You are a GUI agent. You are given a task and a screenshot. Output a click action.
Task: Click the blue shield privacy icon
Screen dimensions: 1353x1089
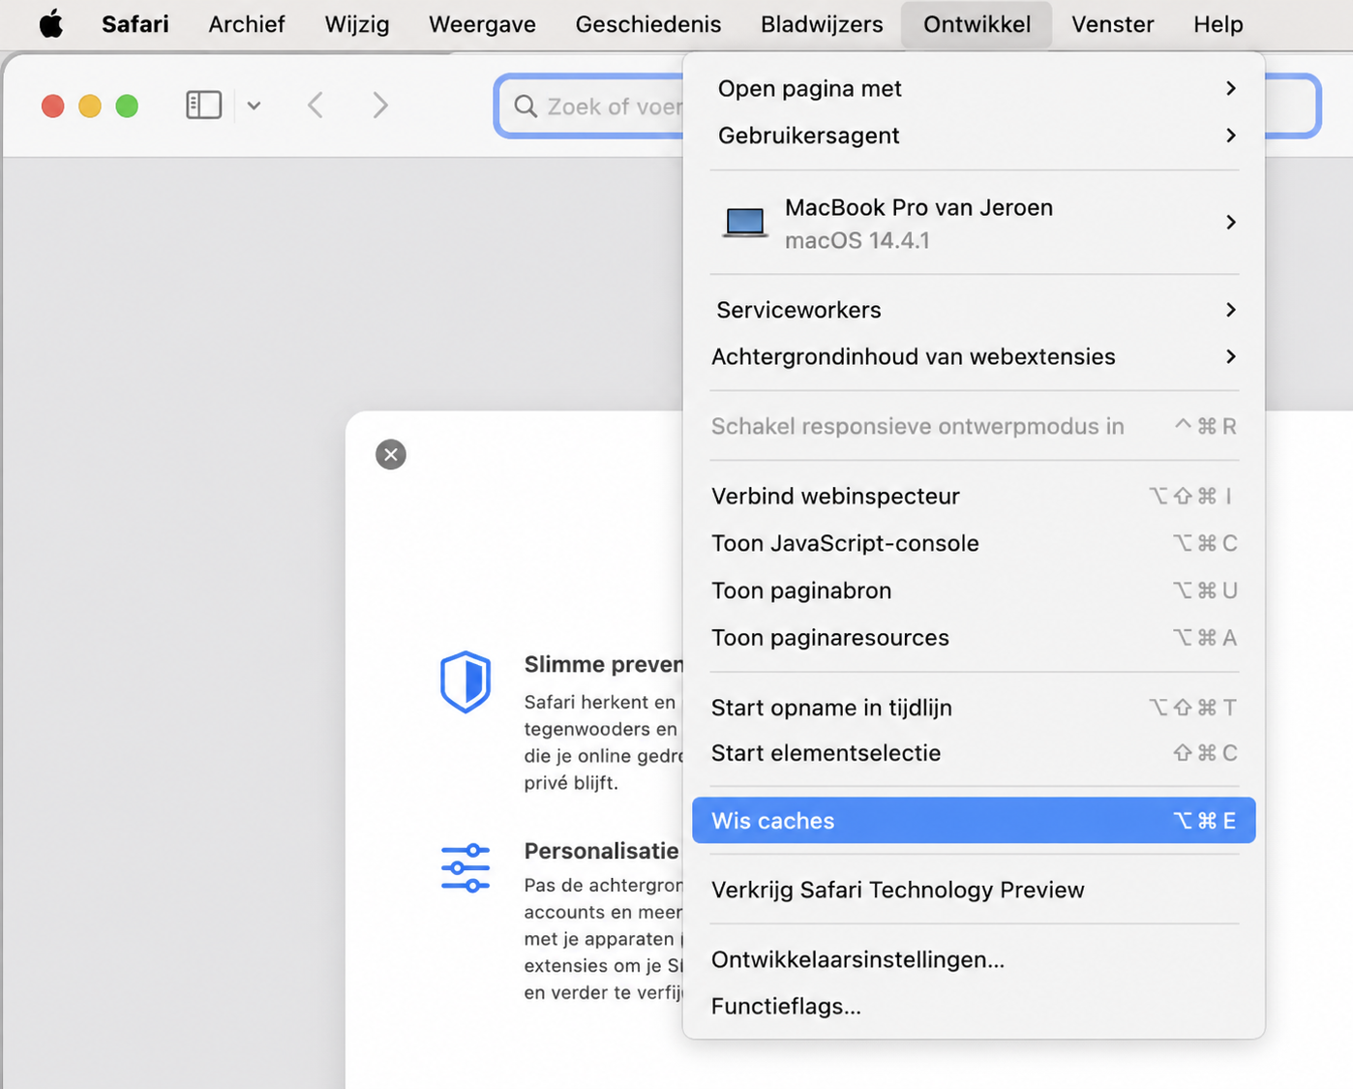pos(466,681)
